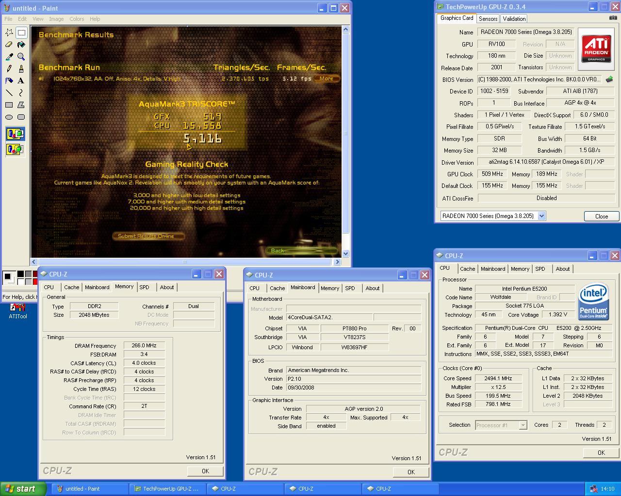
Task: Choose the straight Line tool
Action: 9,93
